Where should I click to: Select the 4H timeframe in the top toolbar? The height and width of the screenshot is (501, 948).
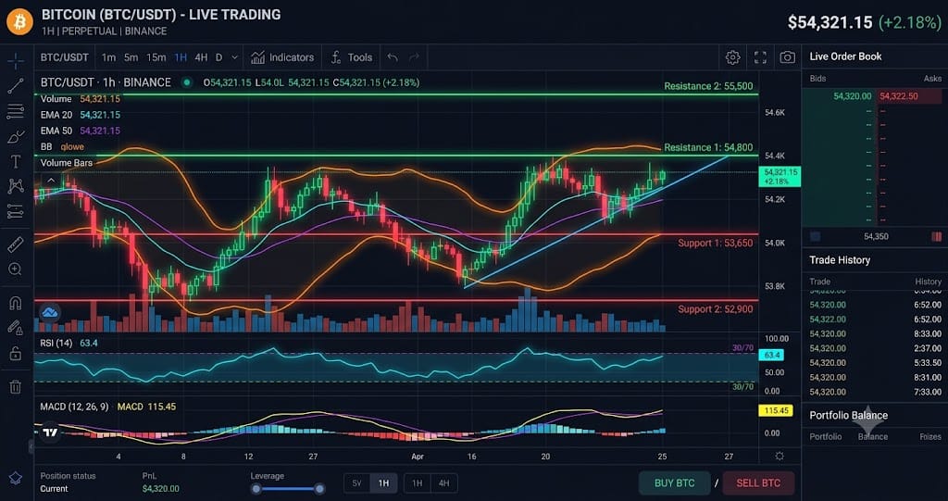click(201, 57)
